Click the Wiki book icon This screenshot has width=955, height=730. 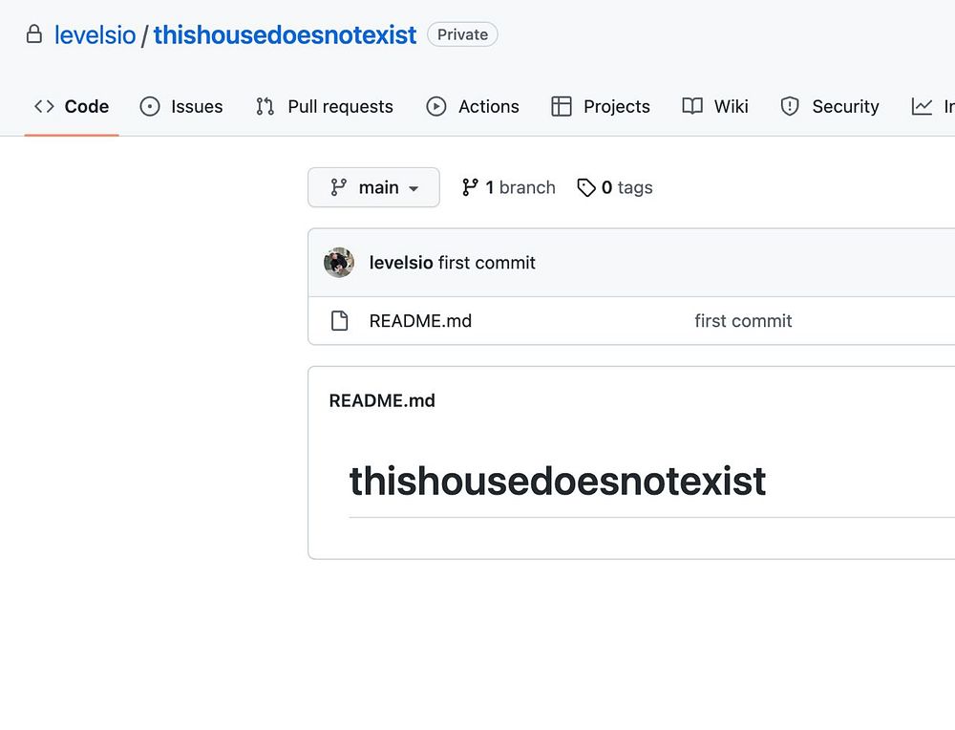pyautogui.click(x=692, y=106)
